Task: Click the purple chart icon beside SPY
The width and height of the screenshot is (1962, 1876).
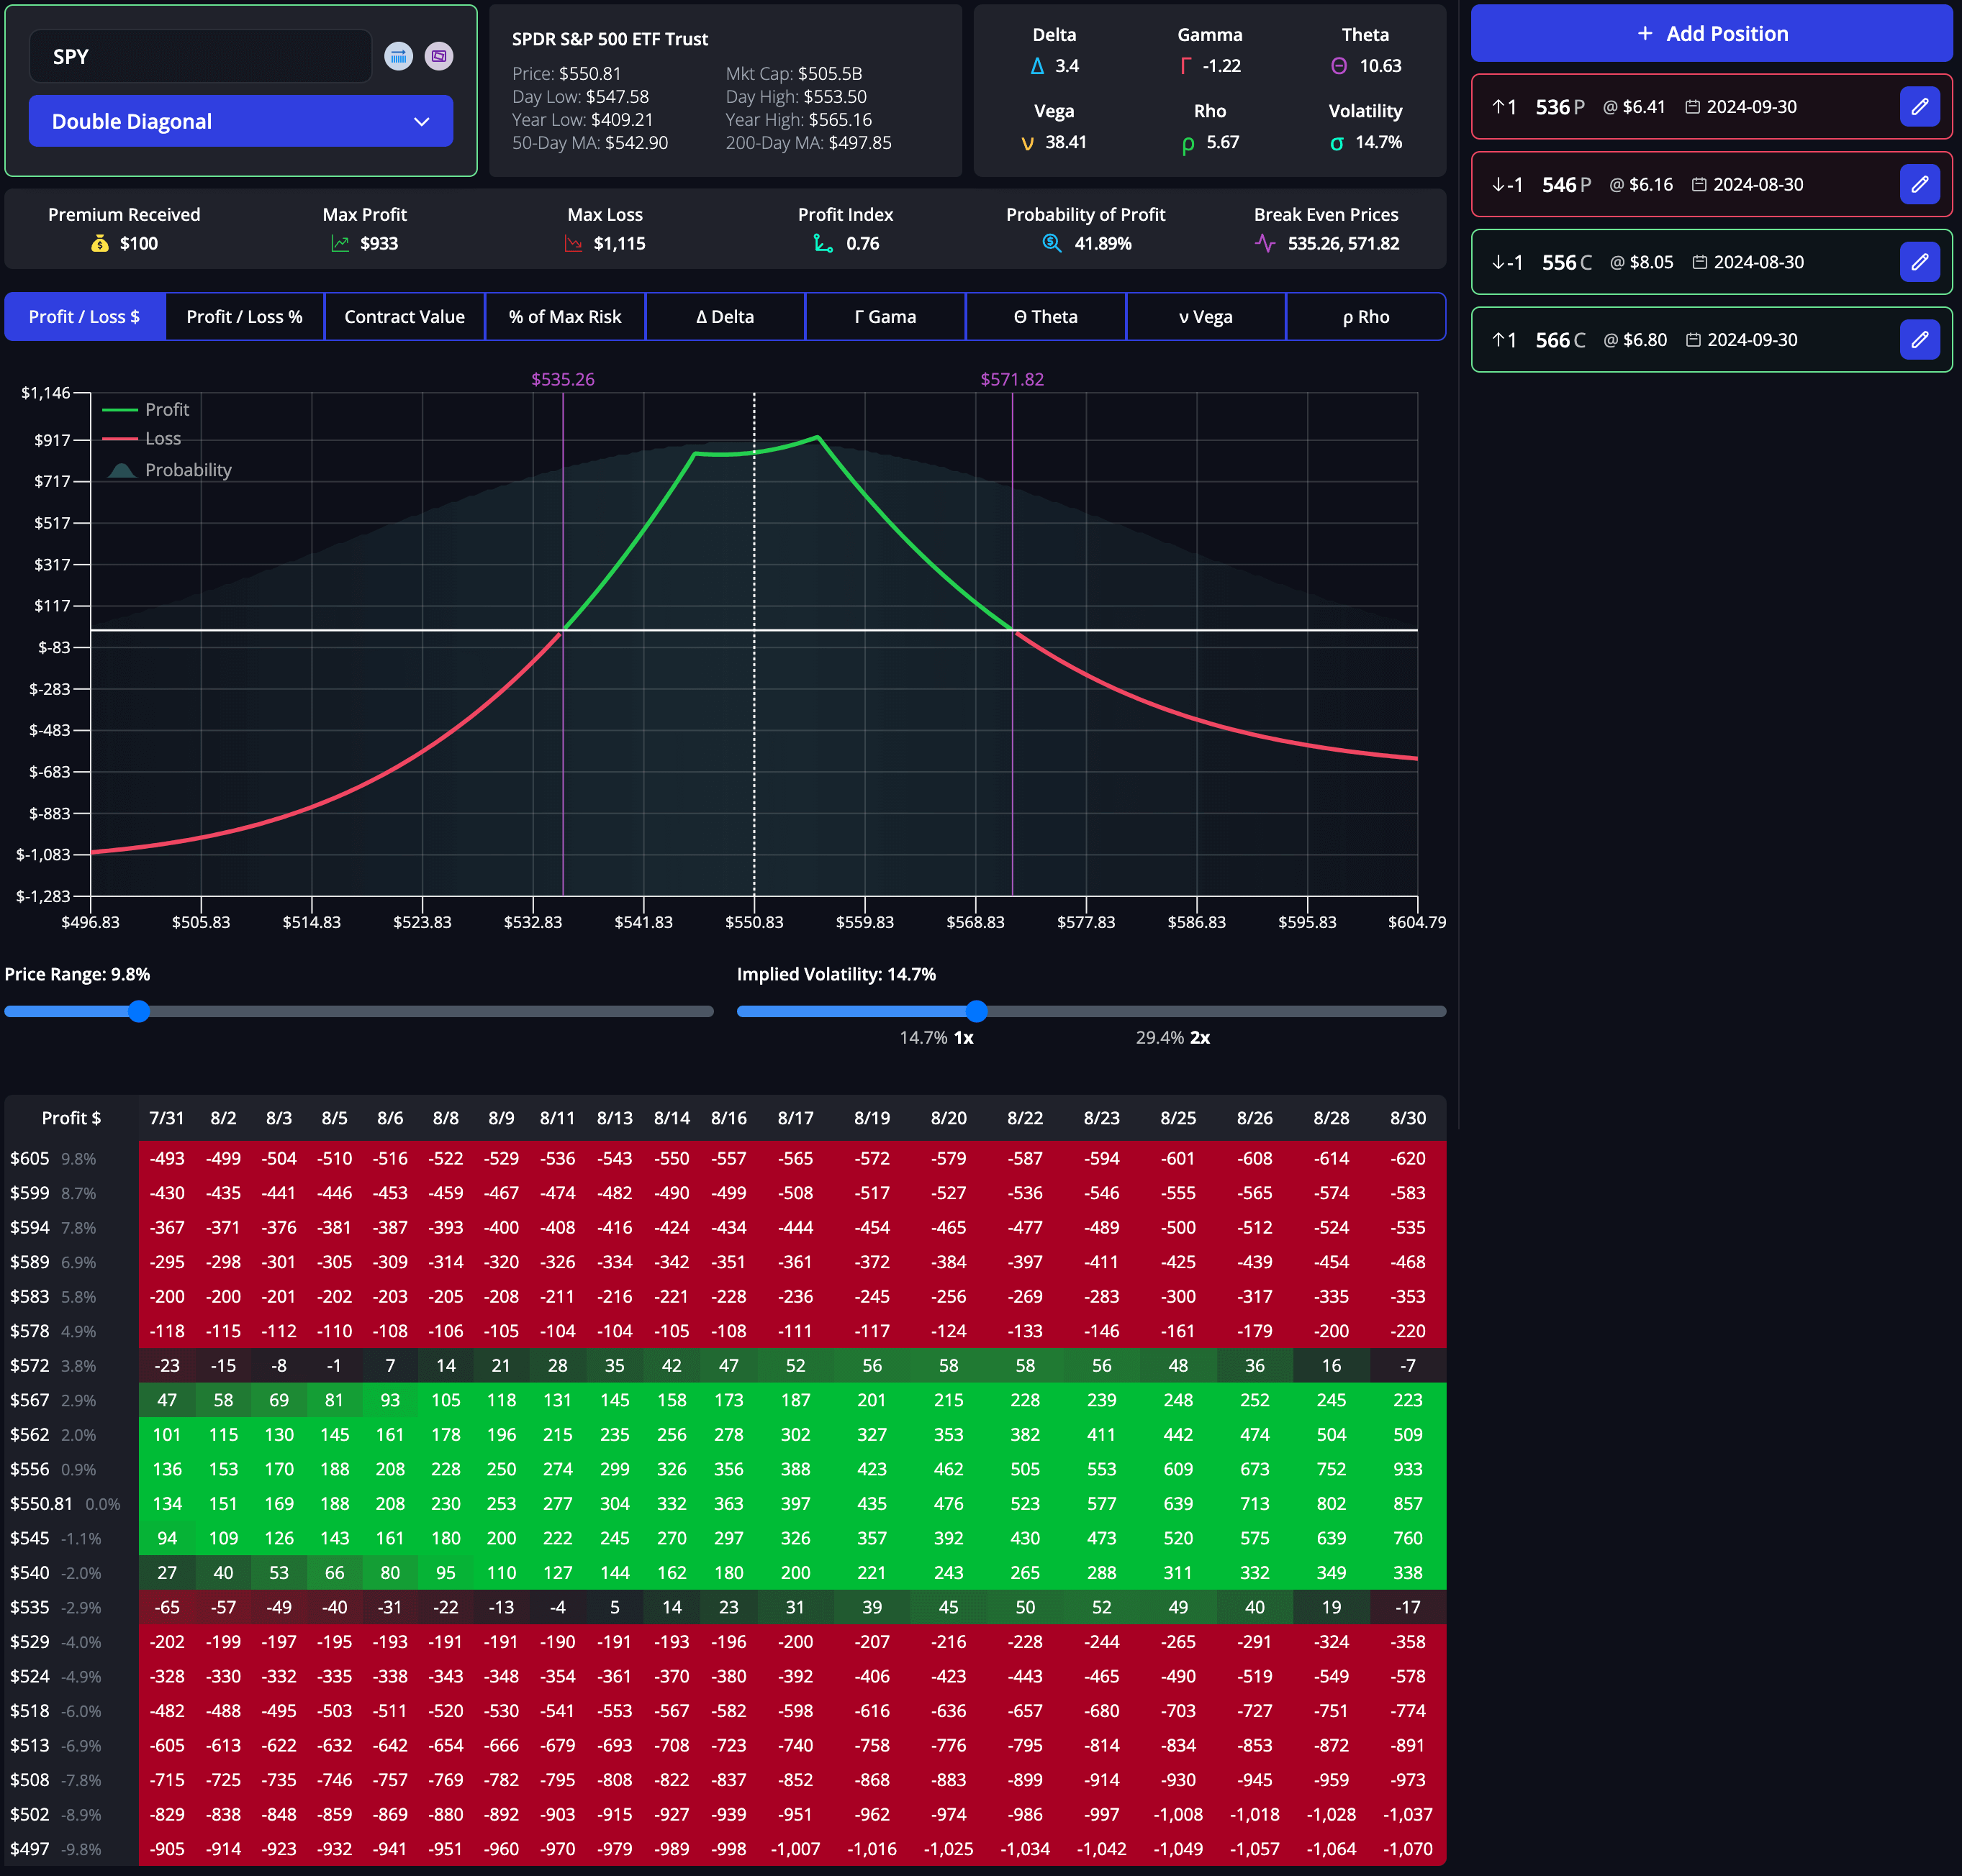Action: pos(438,56)
